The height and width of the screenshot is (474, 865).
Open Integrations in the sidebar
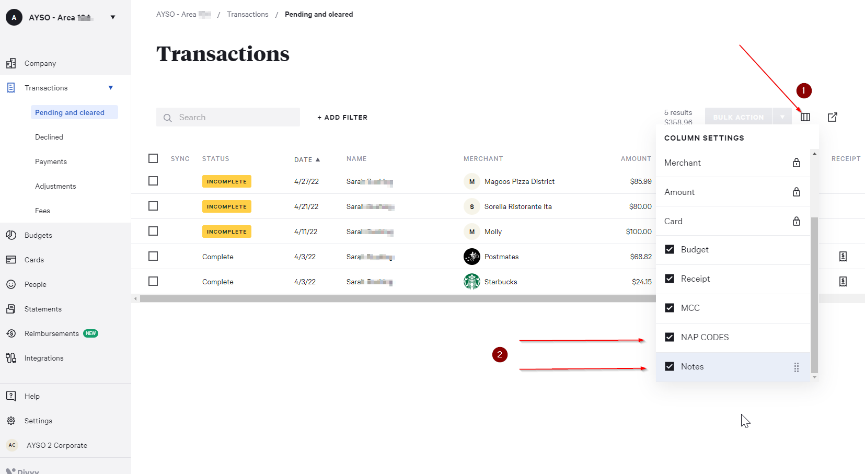click(44, 358)
